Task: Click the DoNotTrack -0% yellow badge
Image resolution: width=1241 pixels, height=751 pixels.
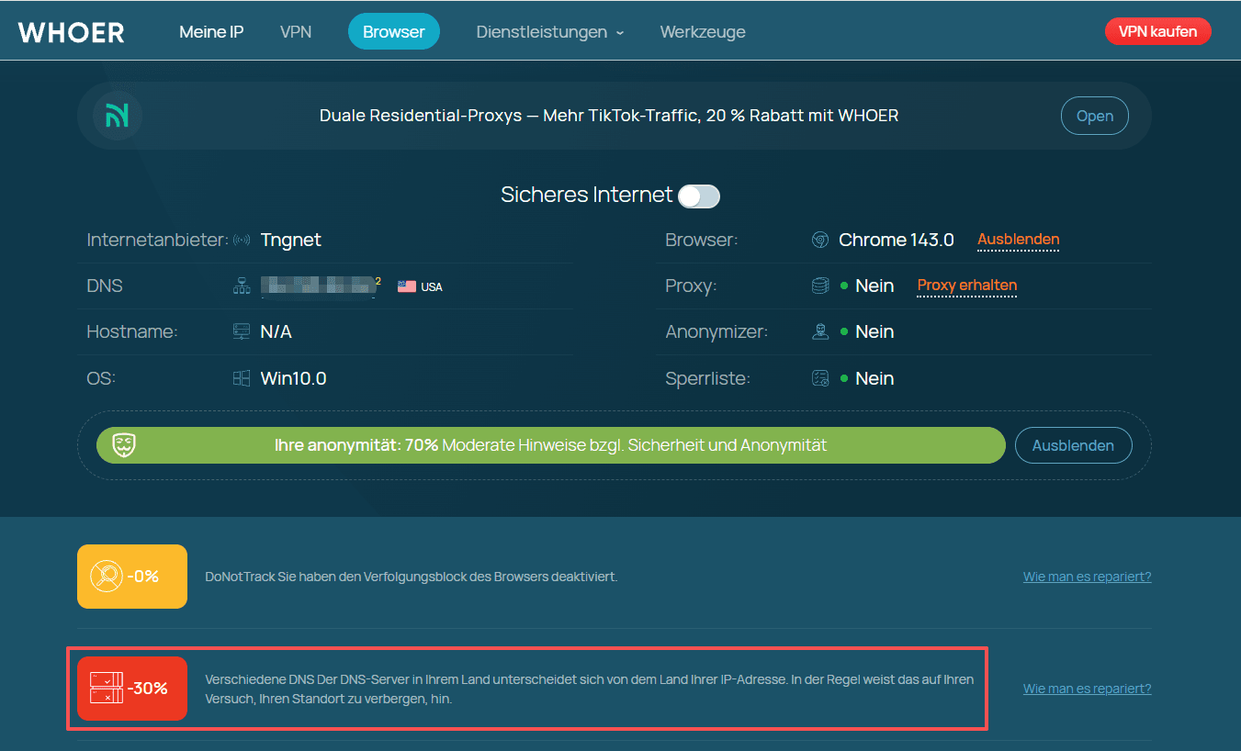Action: [132, 577]
